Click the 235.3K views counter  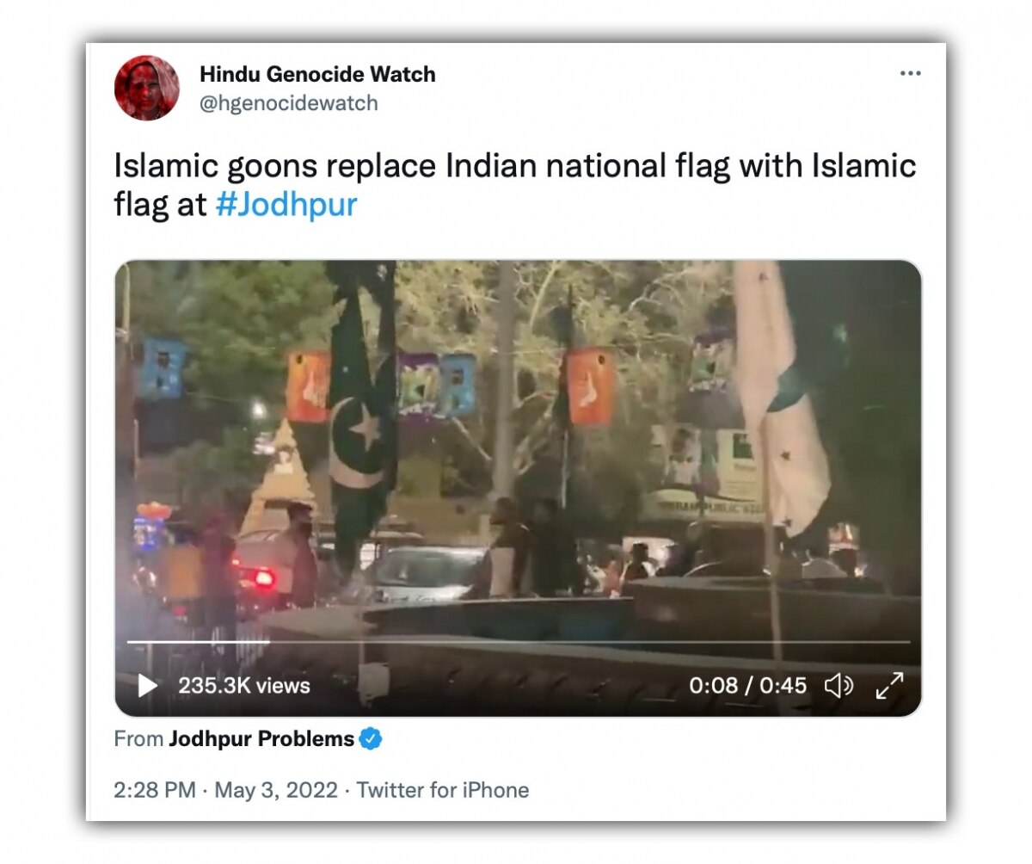coord(244,686)
